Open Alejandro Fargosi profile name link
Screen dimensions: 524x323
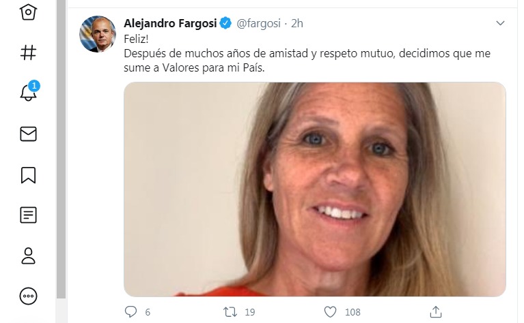pos(170,23)
